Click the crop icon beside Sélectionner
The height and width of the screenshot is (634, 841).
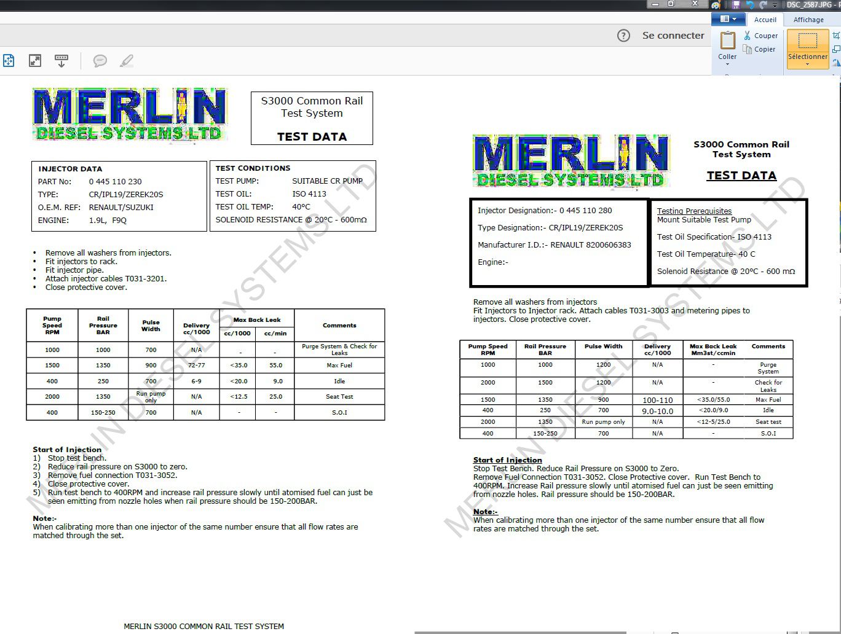(836, 36)
